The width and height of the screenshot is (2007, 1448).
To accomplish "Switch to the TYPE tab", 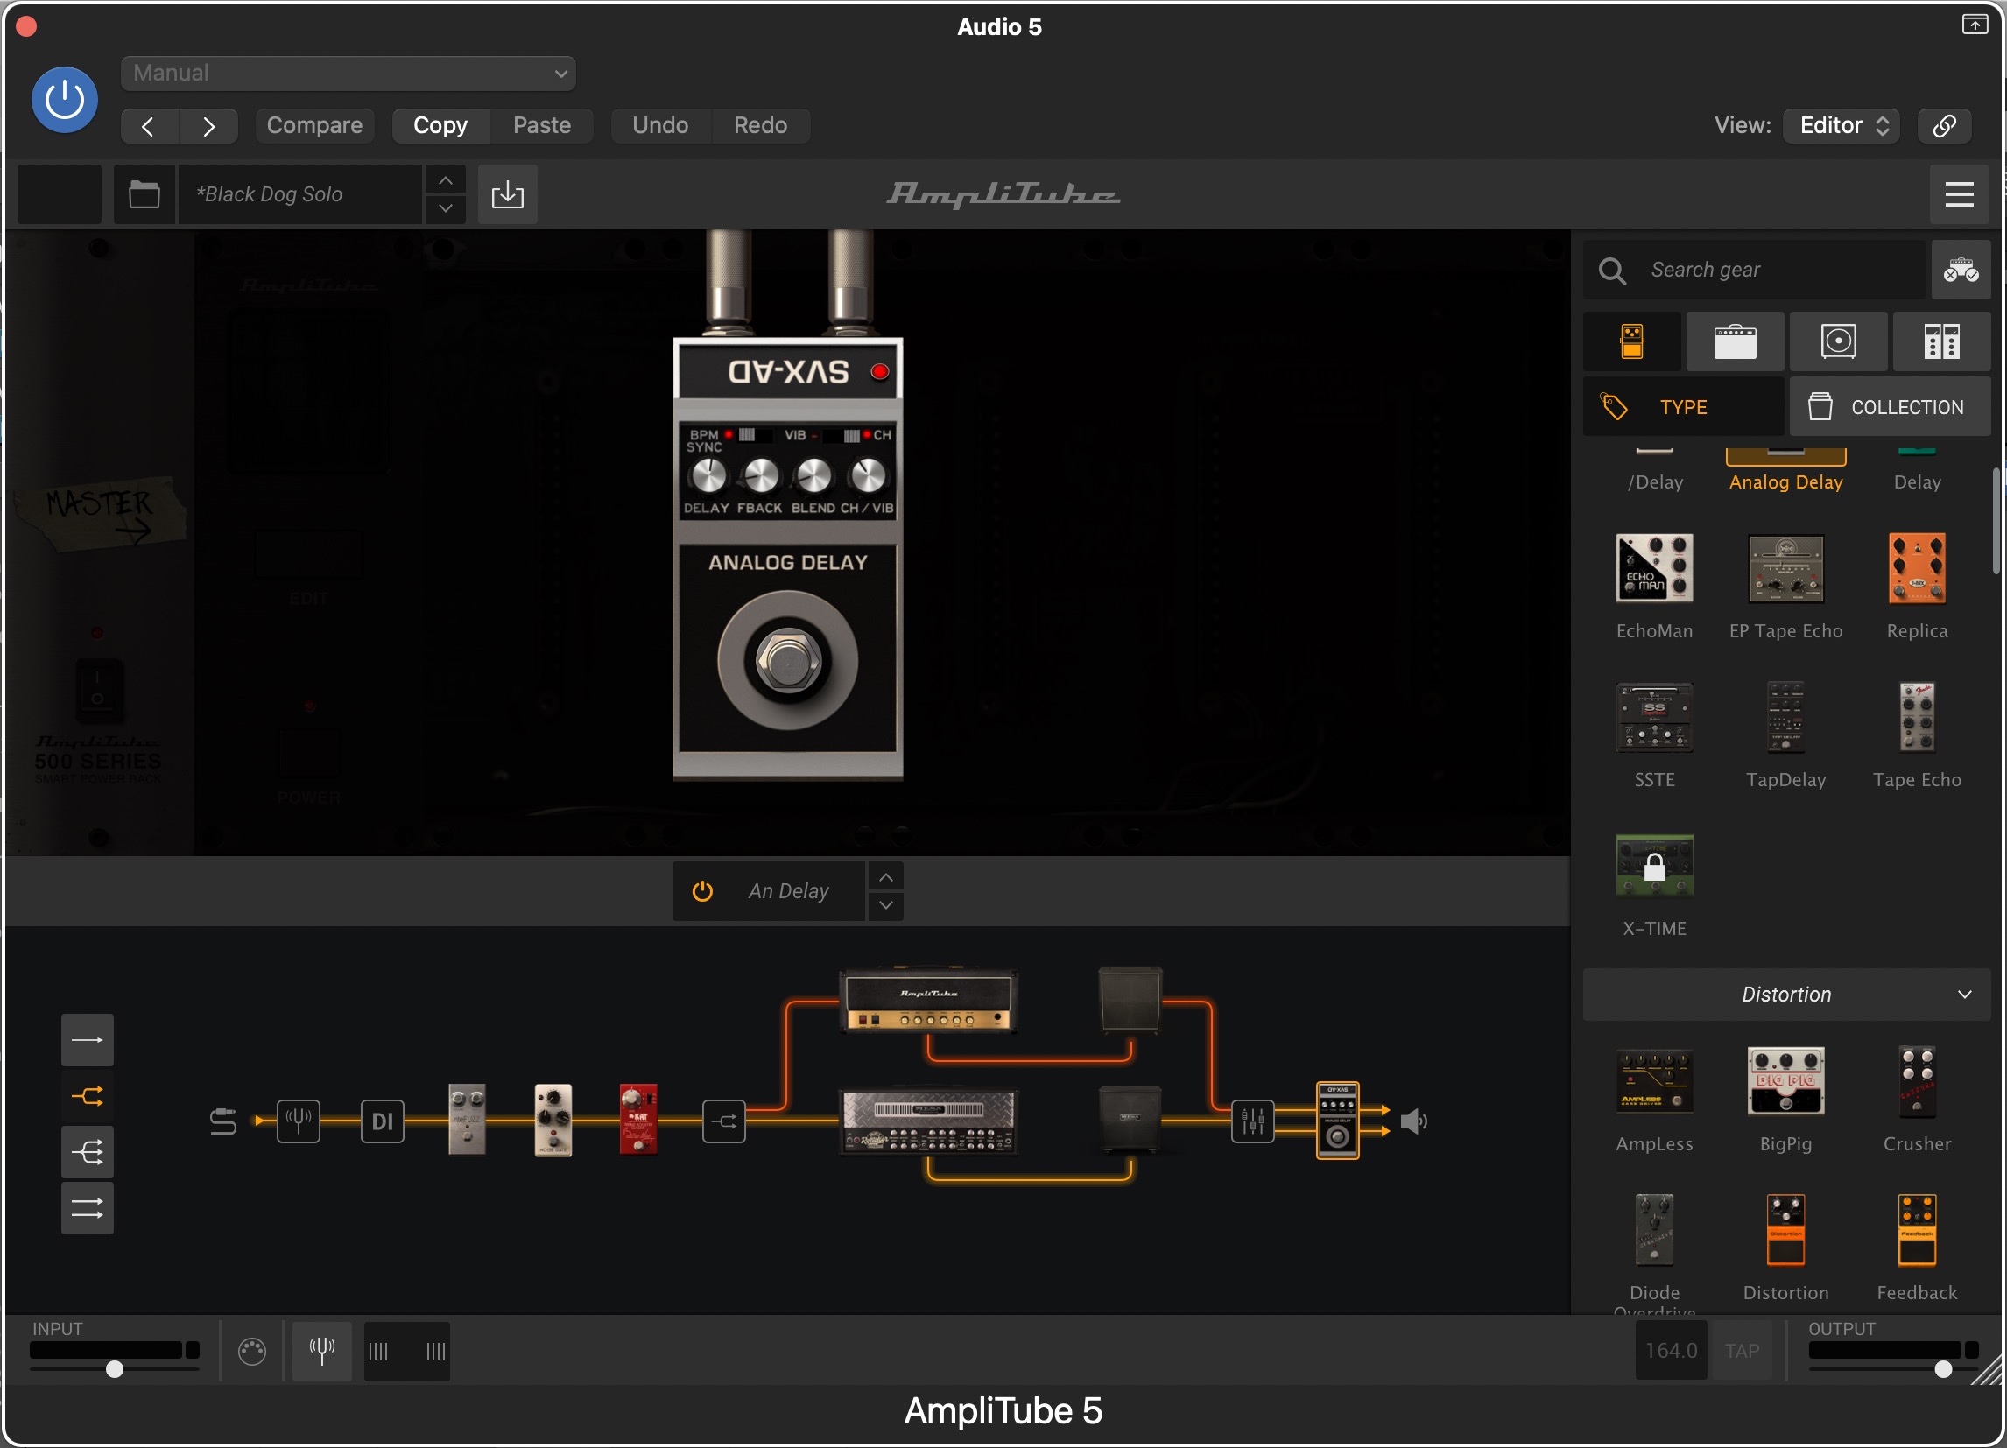I will 1684,407.
